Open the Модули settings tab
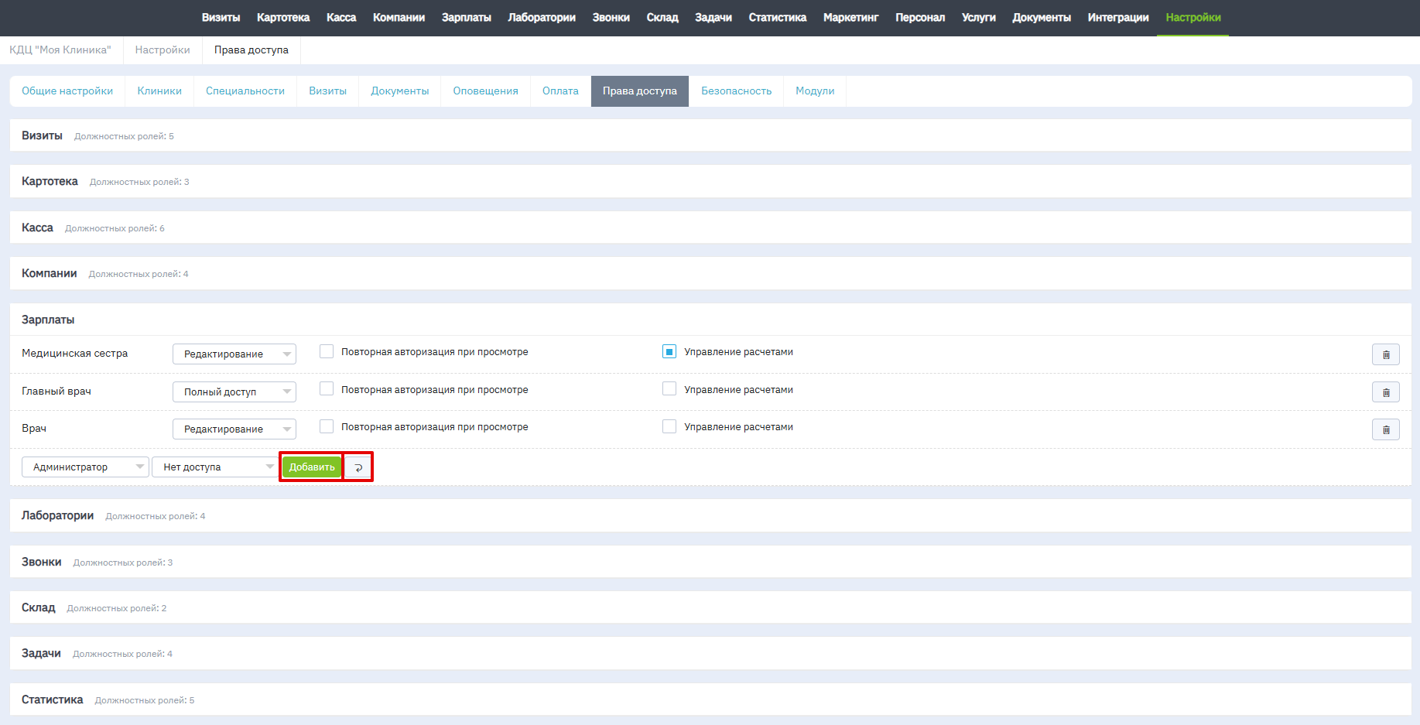This screenshot has height=725, width=1420. (x=815, y=91)
